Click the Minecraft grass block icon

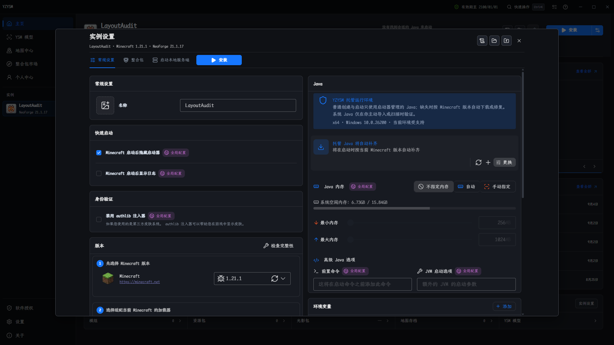[x=108, y=279]
